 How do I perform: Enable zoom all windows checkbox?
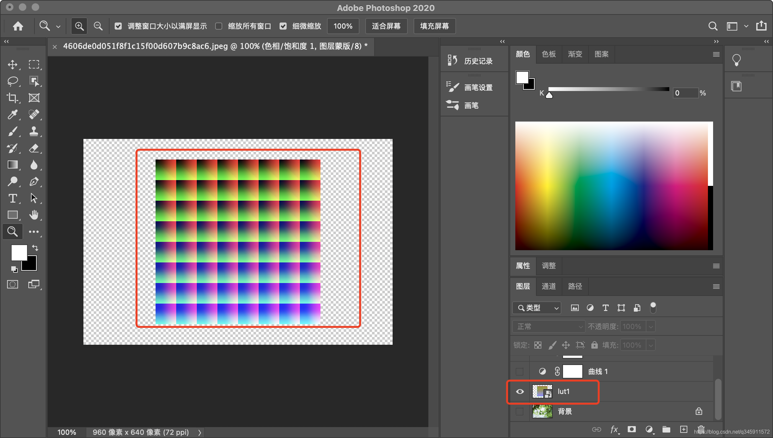219,26
